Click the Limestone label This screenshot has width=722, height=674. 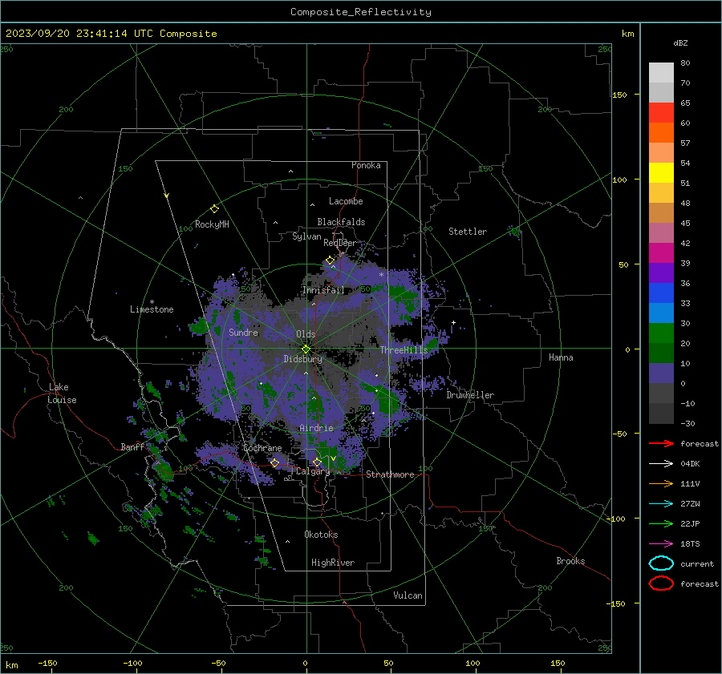pos(152,309)
